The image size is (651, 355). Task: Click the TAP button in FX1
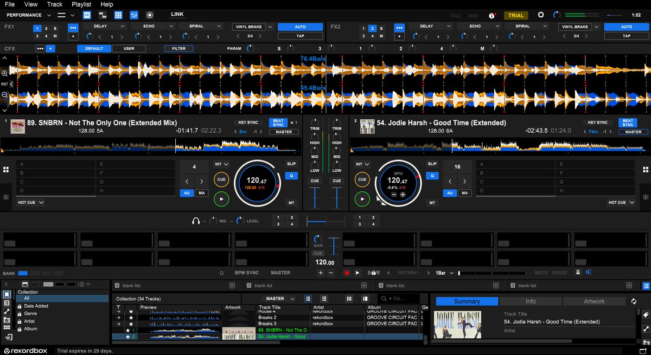pyautogui.click(x=300, y=36)
